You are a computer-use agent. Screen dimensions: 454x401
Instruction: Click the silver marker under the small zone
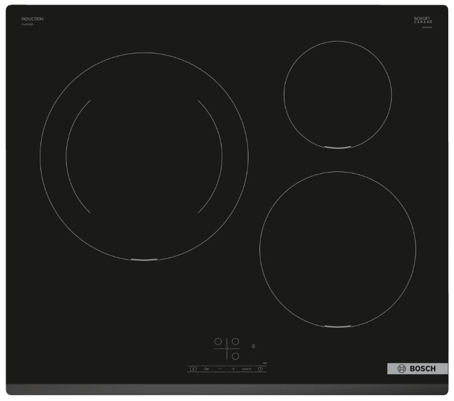[338, 148]
